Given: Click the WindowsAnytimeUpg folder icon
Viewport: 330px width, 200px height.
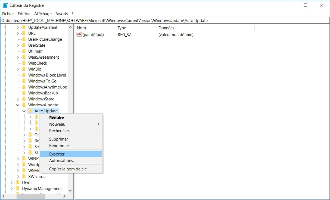Looking at the screenshot, I should [24, 87].
